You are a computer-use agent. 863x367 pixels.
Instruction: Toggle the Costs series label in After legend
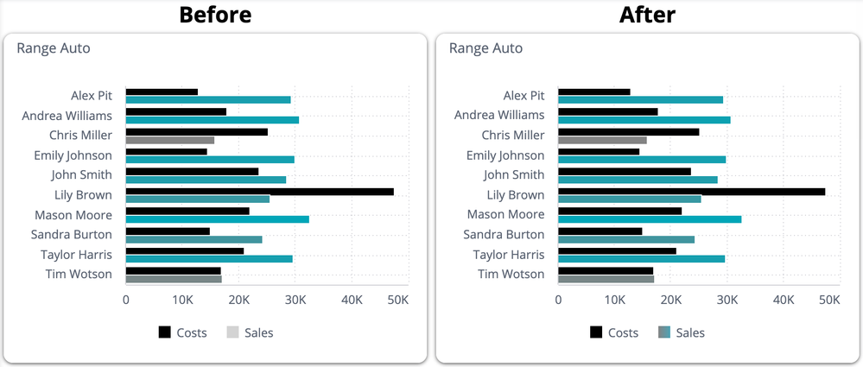pos(624,332)
